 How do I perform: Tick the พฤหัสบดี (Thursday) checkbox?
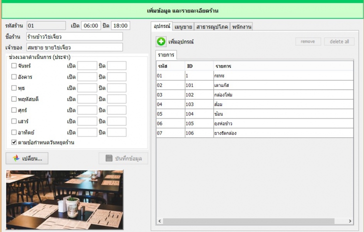[x=14, y=99]
